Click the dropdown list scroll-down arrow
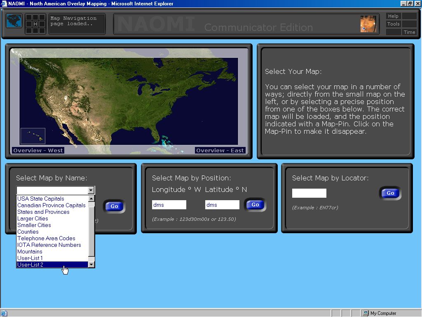Image resolution: width=422 pixels, height=317 pixels. [91, 265]
